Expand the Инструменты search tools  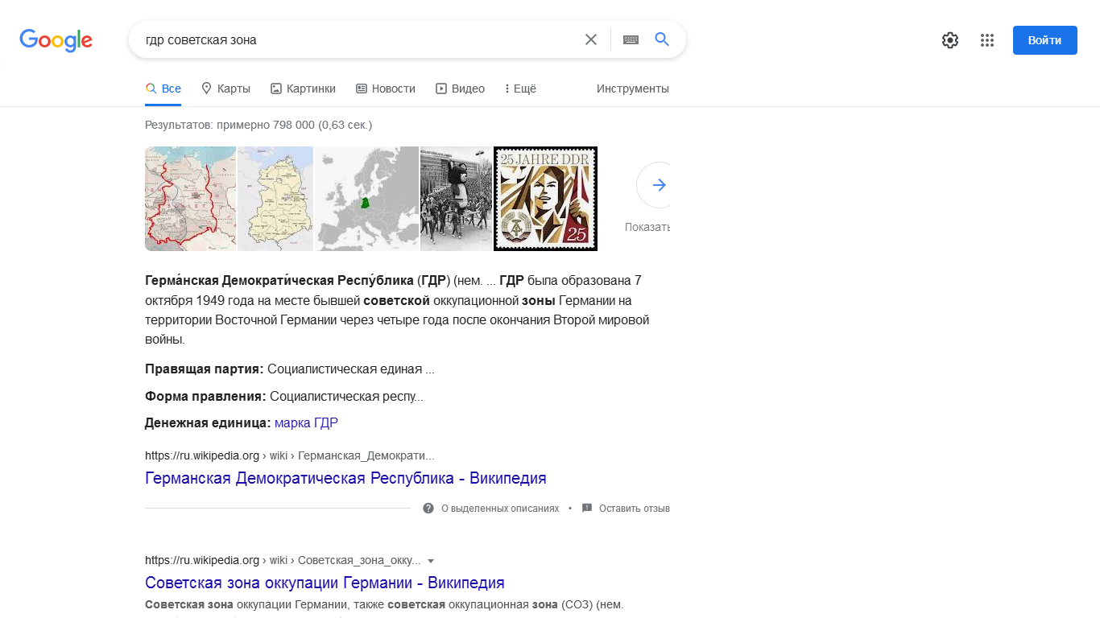[x=632, y=89]
